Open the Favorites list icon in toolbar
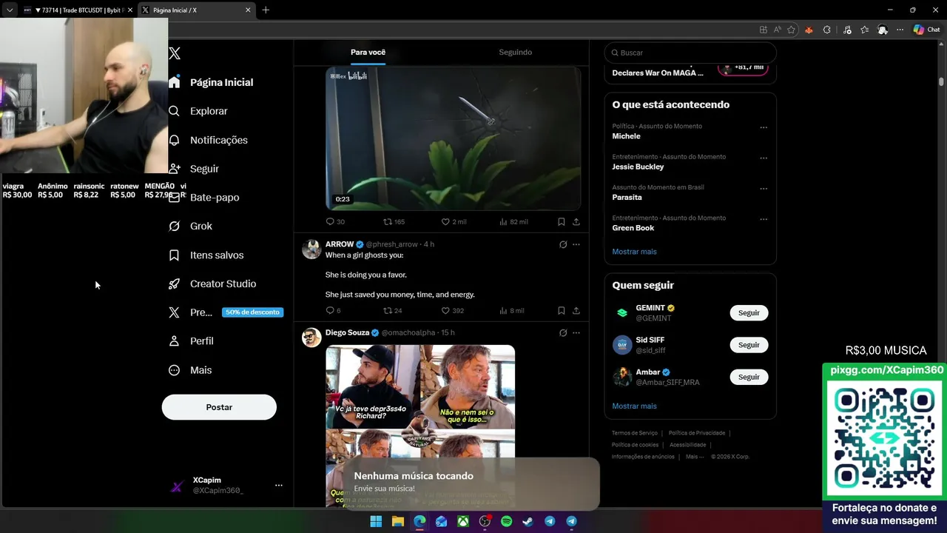This screenshot has height=533, width=947. pos(864,30)
